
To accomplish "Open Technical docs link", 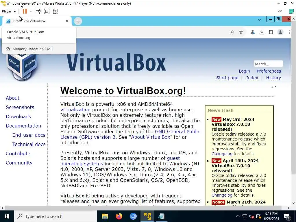I will pos(29,145).
